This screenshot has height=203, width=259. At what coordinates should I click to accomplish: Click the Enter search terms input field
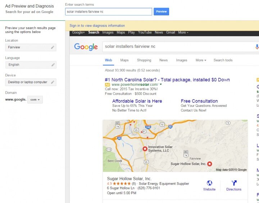point(109,12)
